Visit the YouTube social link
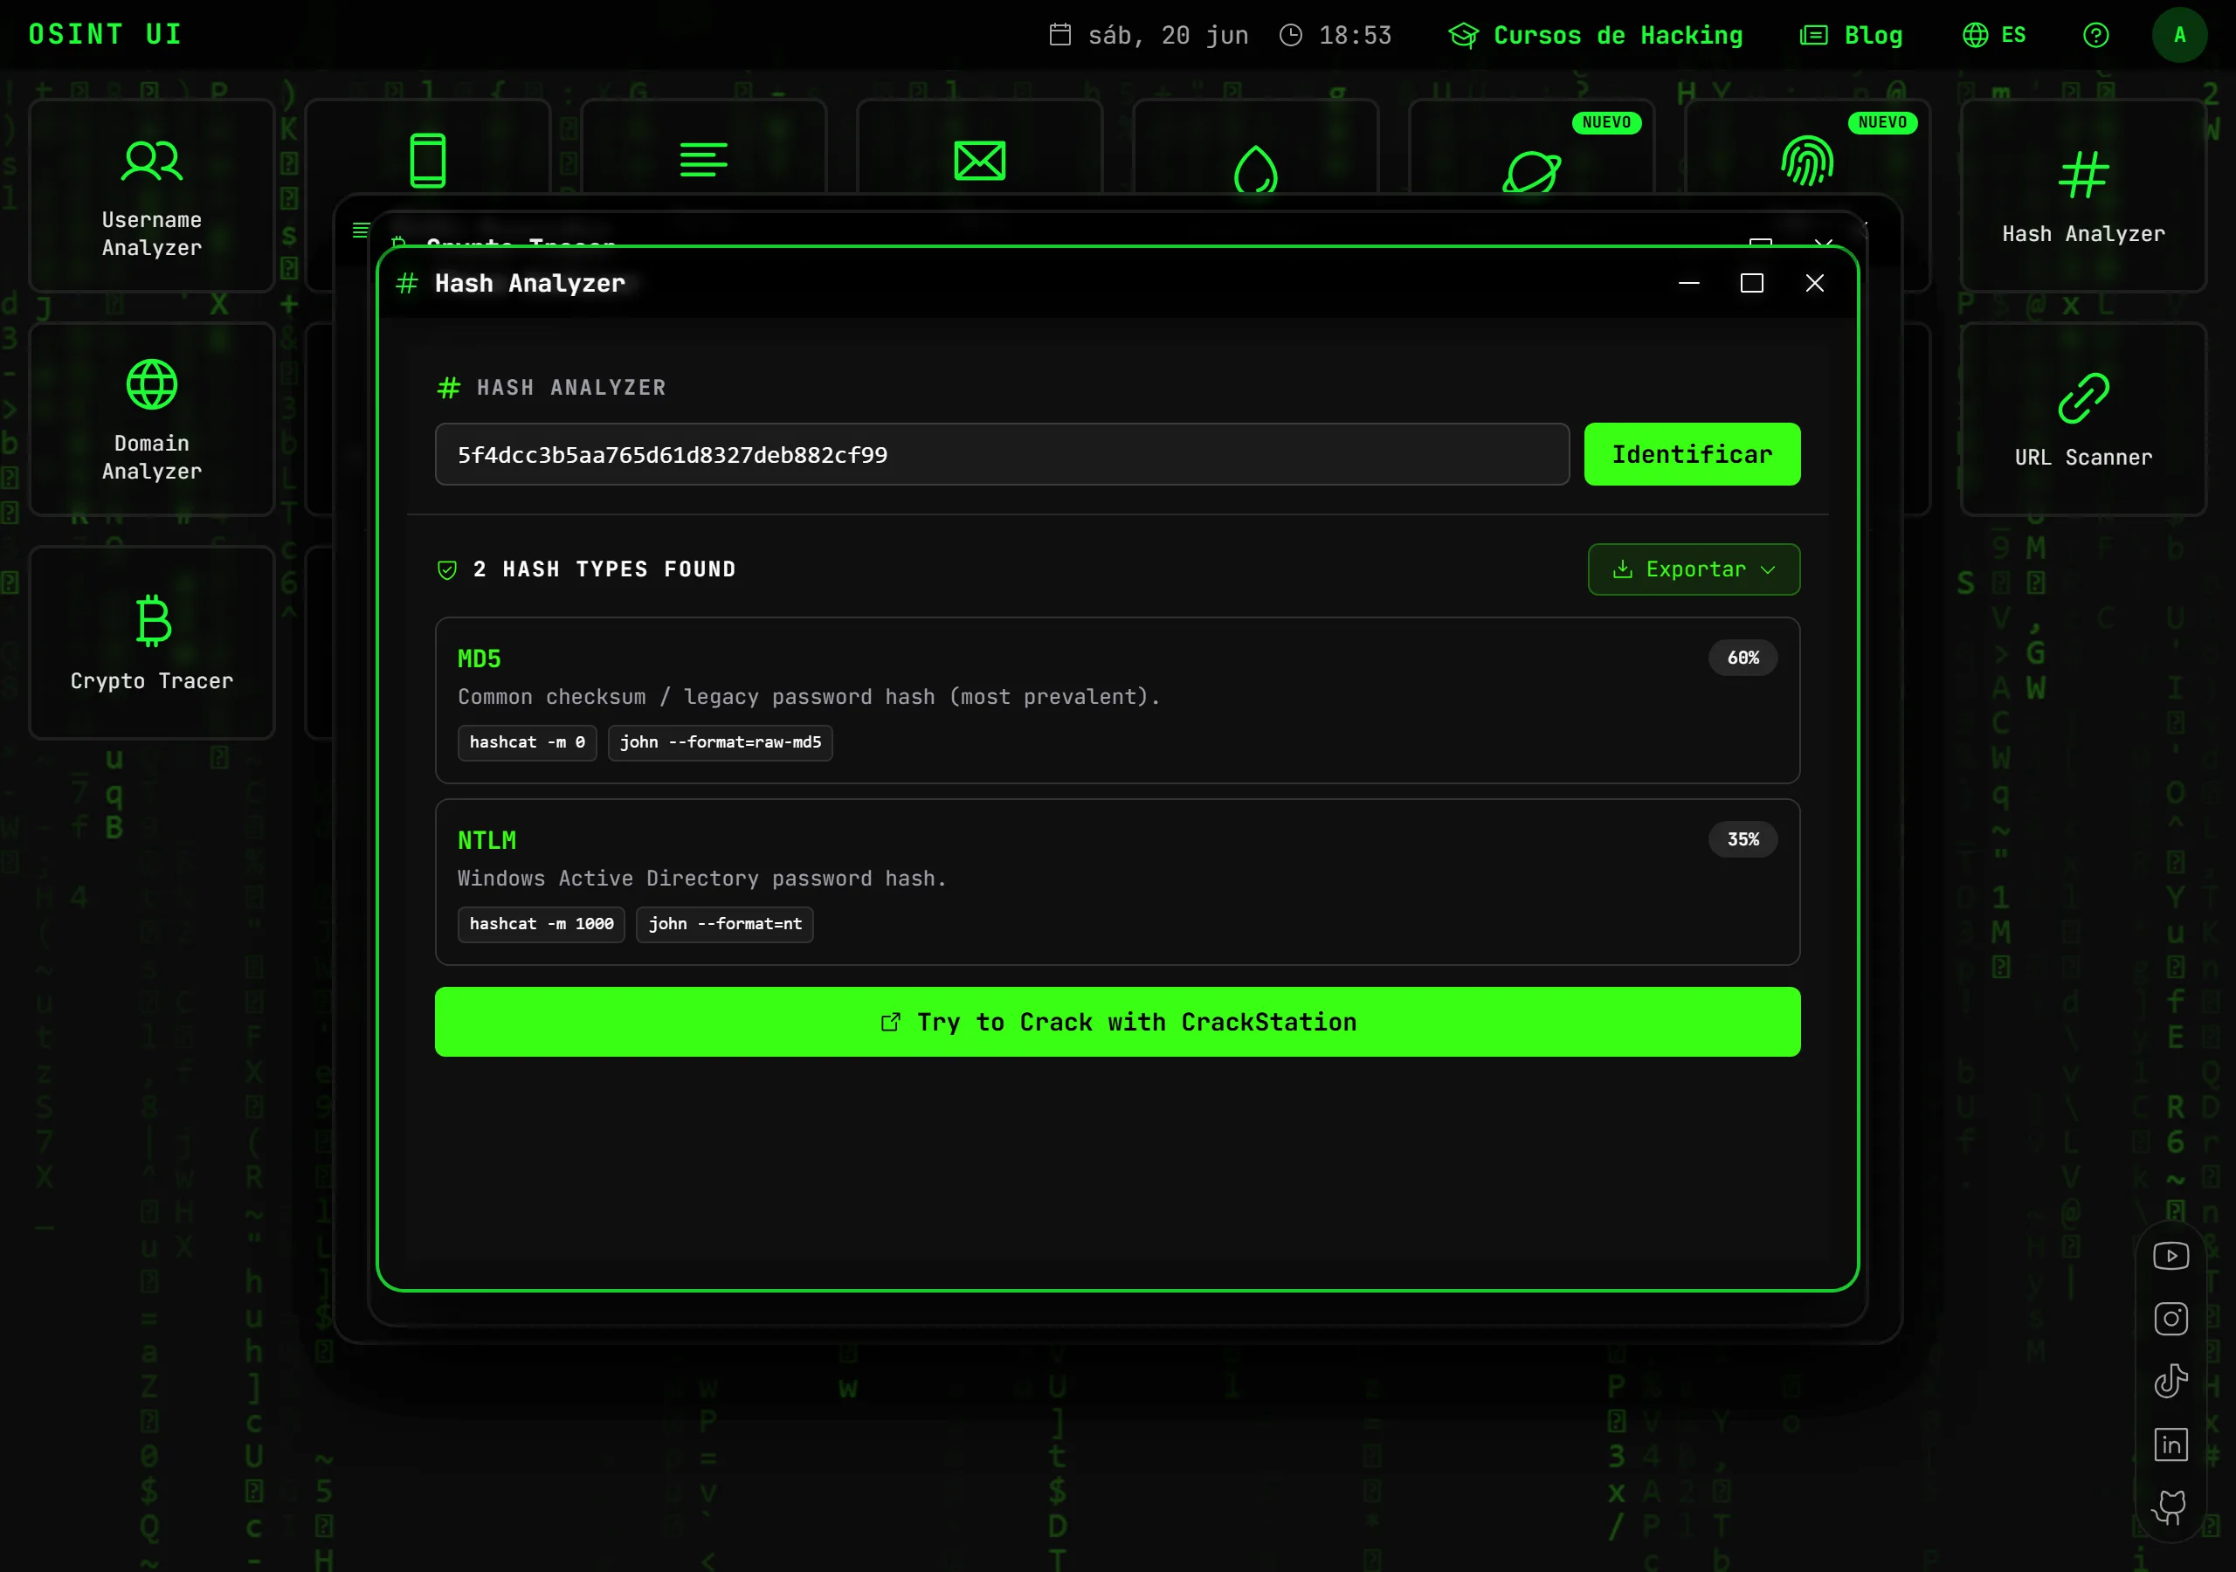Image resolution: width=2236 pixels, height=1572 pixels. coord(2170,1256)
